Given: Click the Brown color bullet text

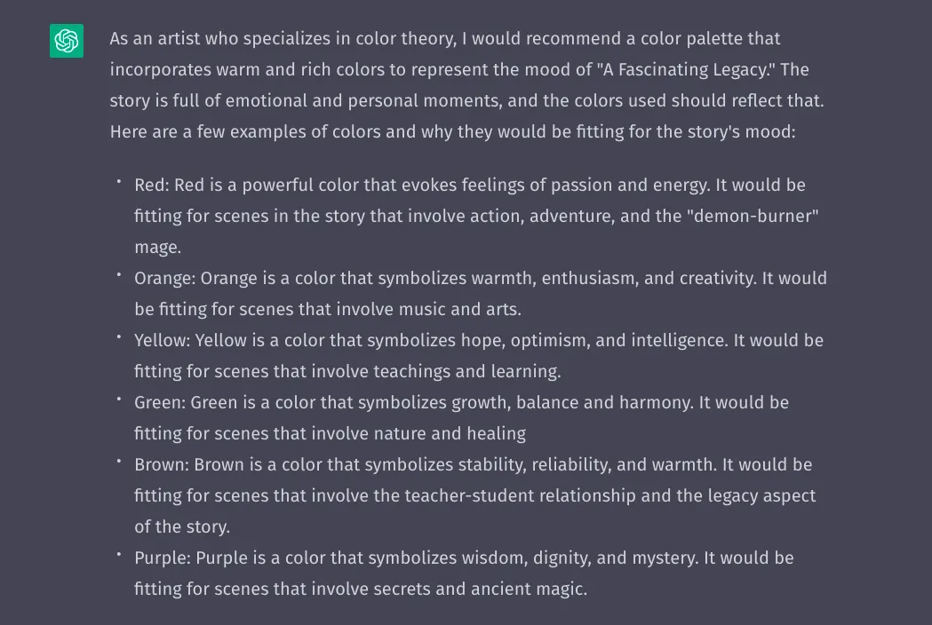Looking at the screenshot, I should [x=474, y=495].
